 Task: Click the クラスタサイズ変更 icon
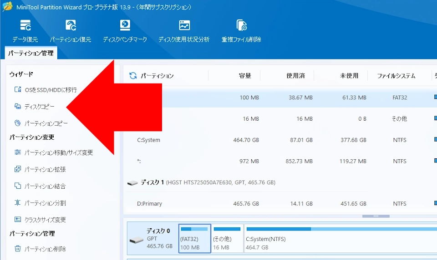coord(18,220)
